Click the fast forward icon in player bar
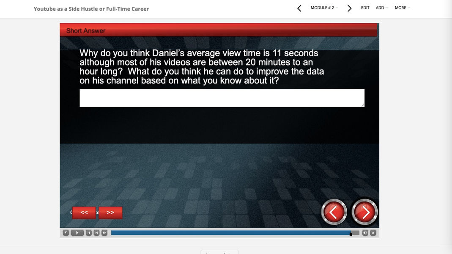The height and width of the screenshot is (254, 452). point(104,233)
